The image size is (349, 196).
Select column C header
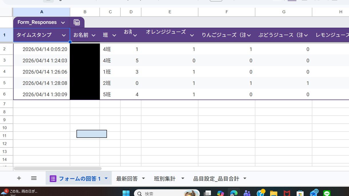[110, 12]
